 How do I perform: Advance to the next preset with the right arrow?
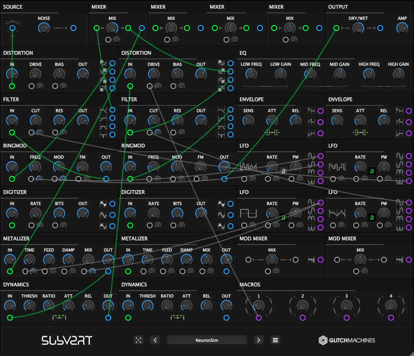258,340
